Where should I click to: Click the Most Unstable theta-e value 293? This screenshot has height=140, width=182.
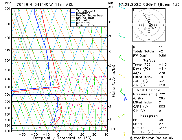click(x=162, y=98)
